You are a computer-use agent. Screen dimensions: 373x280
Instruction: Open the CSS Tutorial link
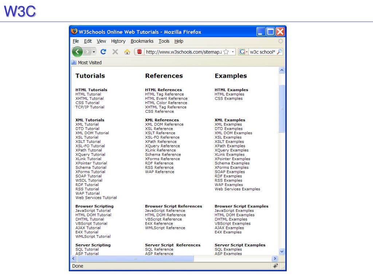(x=87, y=102)
